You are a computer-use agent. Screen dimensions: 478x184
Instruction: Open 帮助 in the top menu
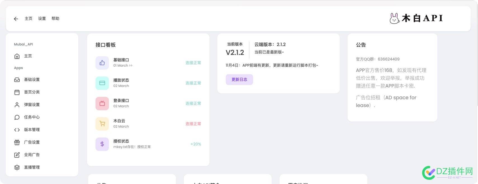click(55, 19)
